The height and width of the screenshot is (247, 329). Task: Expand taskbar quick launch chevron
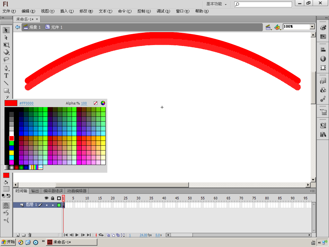click(43, 241)
